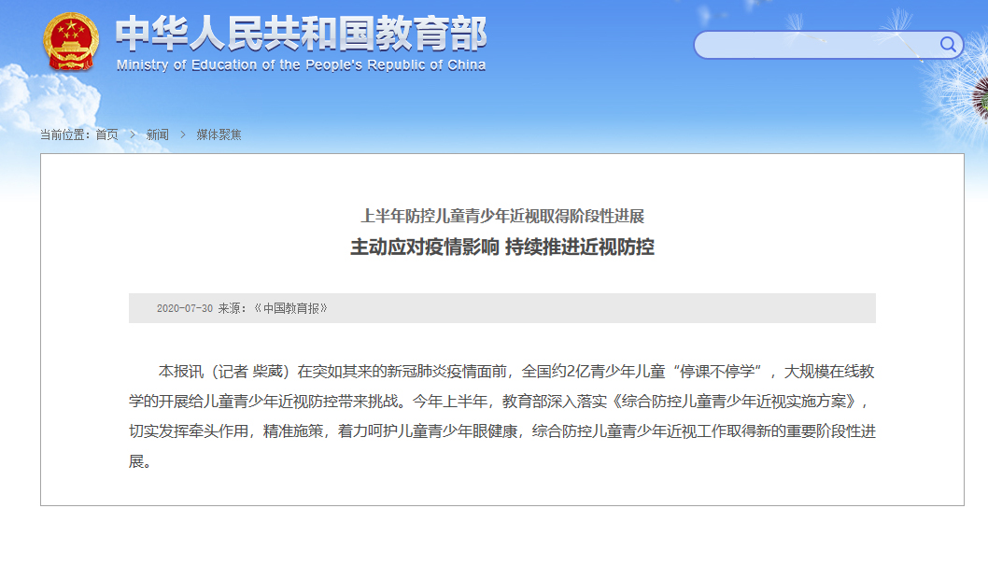Screen dimensions: 988x565
Task: Click the English Ministry of Education subtitle
Action: pyautogui.click(x=301, y=65)
